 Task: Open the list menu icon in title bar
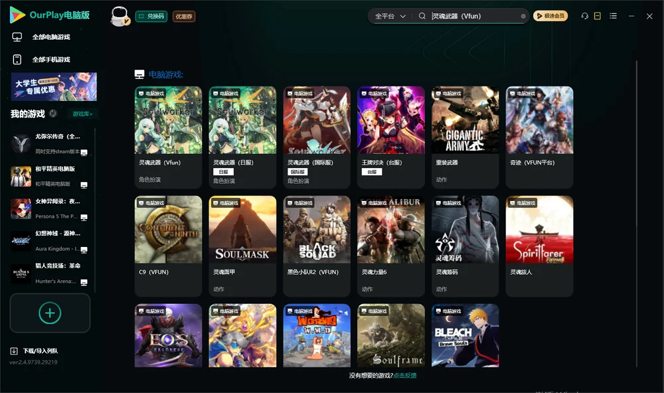pyautogui.click(x=613, y=16)
